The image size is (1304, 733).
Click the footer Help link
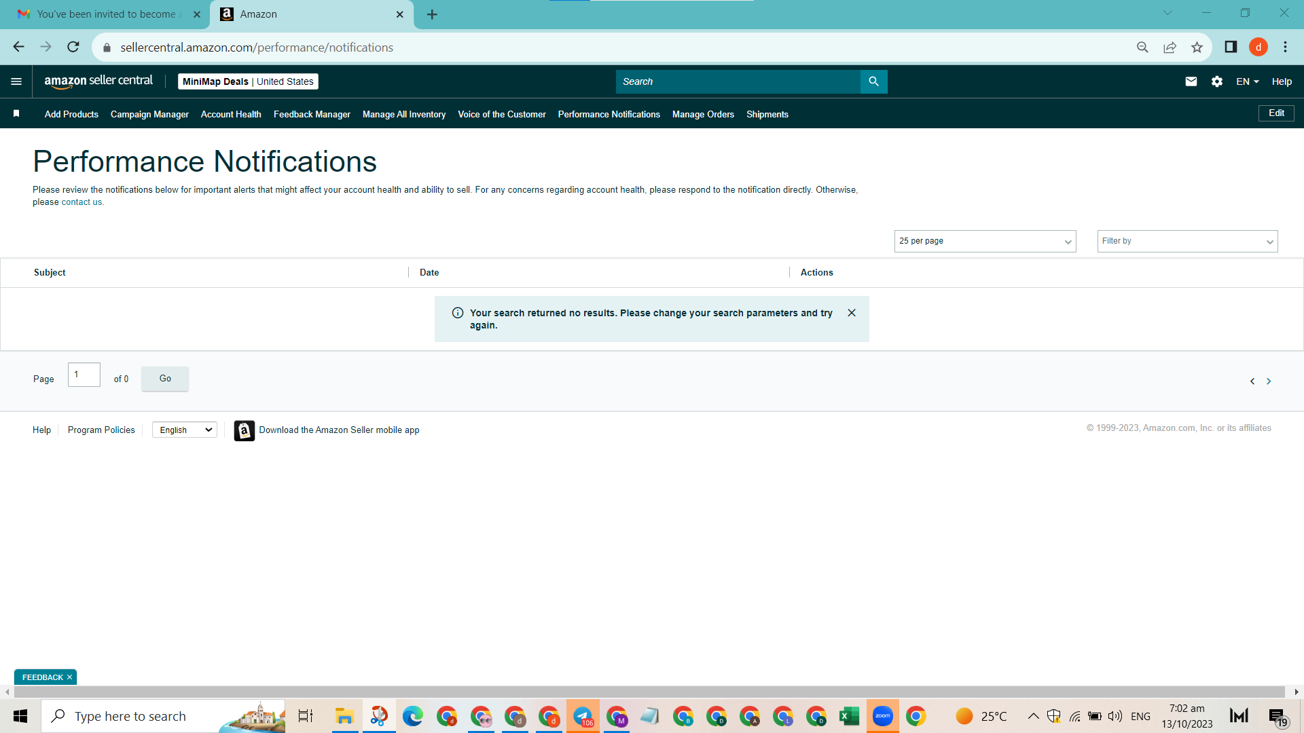coord(41,430)
